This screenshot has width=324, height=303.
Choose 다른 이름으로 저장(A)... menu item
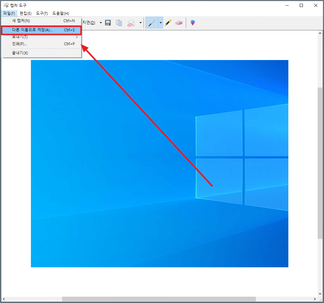(x=41, y=30)
